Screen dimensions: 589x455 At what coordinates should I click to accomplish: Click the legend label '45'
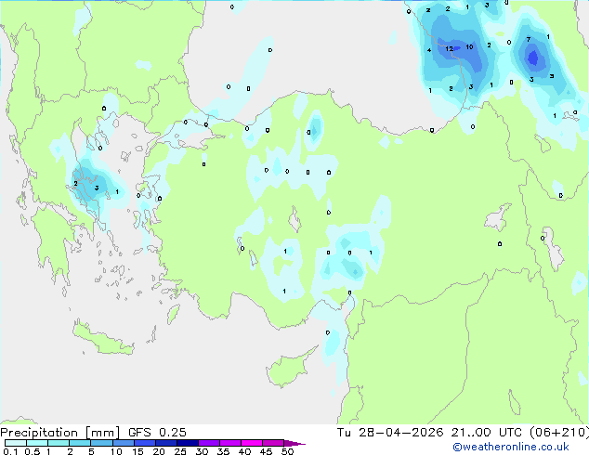[266, 451]
